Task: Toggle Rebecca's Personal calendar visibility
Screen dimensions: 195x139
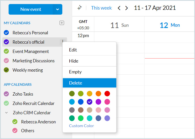Action: pos(7,33)
